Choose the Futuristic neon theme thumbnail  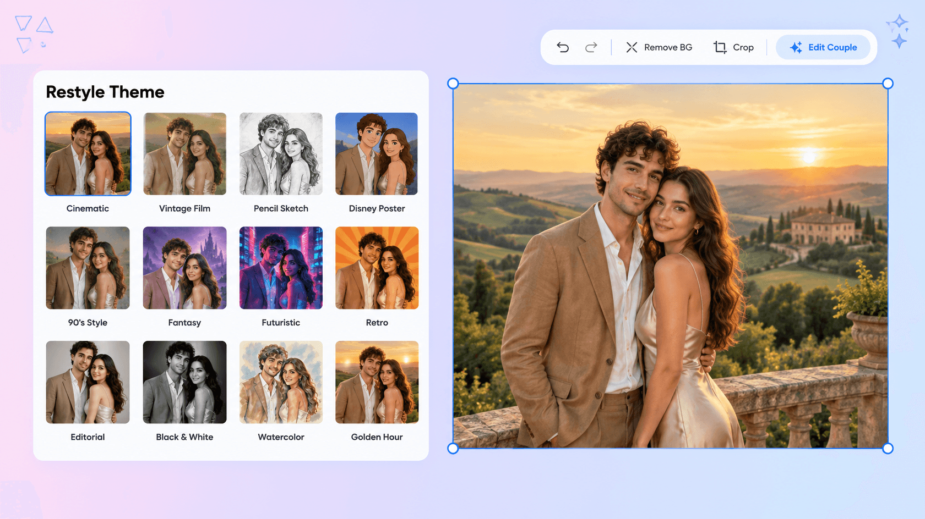click(x=281, y=268)
